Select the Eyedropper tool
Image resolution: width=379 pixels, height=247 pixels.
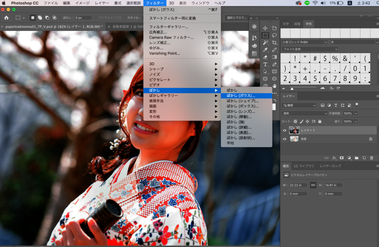tap(265, 50)
